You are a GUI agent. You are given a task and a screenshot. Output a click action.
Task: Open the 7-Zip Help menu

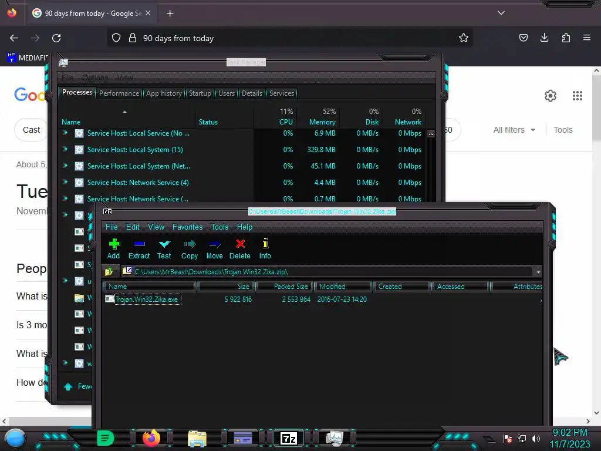click(x=245, y=227)
